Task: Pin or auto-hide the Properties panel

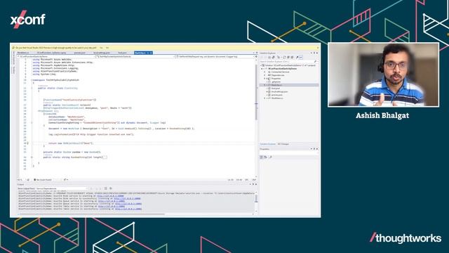Action: coord(314,149)
